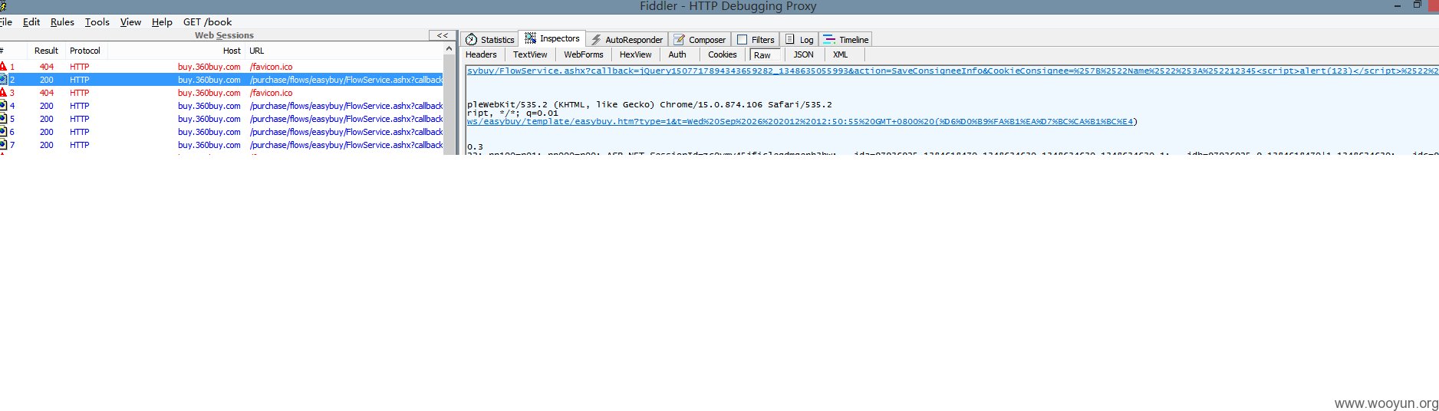The width and height of the screenshot is (1439, 411).
Task: Click the easybuy.htm referer link
Action: coord(801,121)
